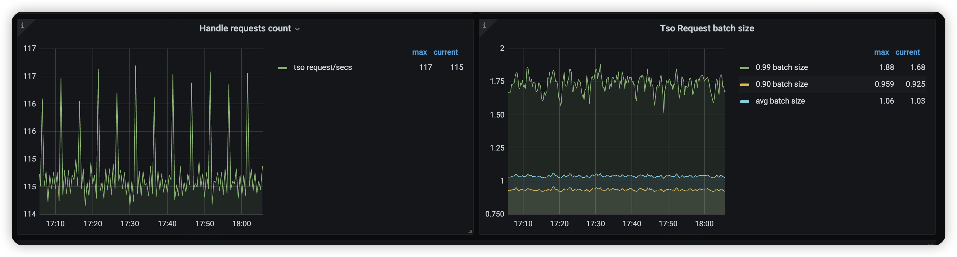Sort Handle requests legend by current
The height and width of the screenshot is (257, 957).
click(445, 52)
